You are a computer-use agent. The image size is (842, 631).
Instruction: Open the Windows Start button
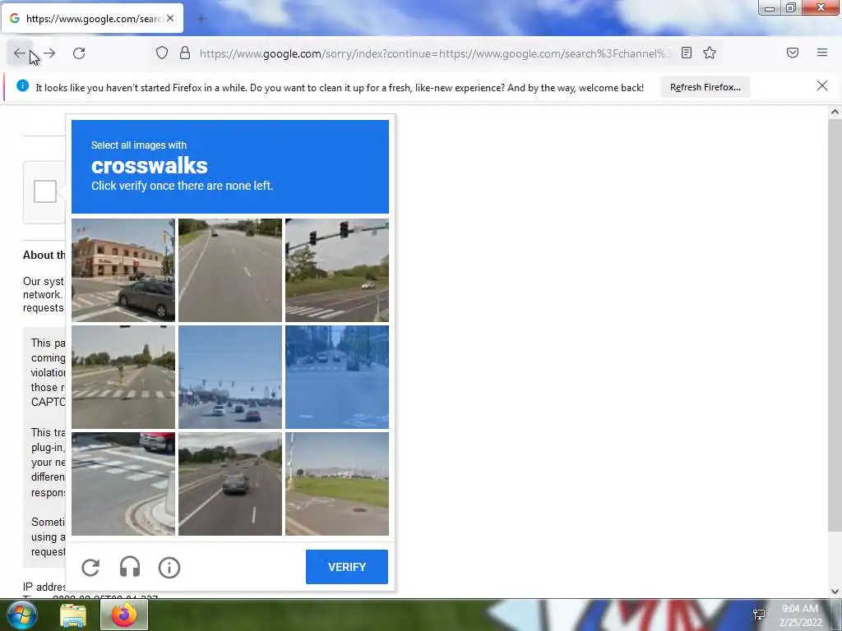(21, 615)
